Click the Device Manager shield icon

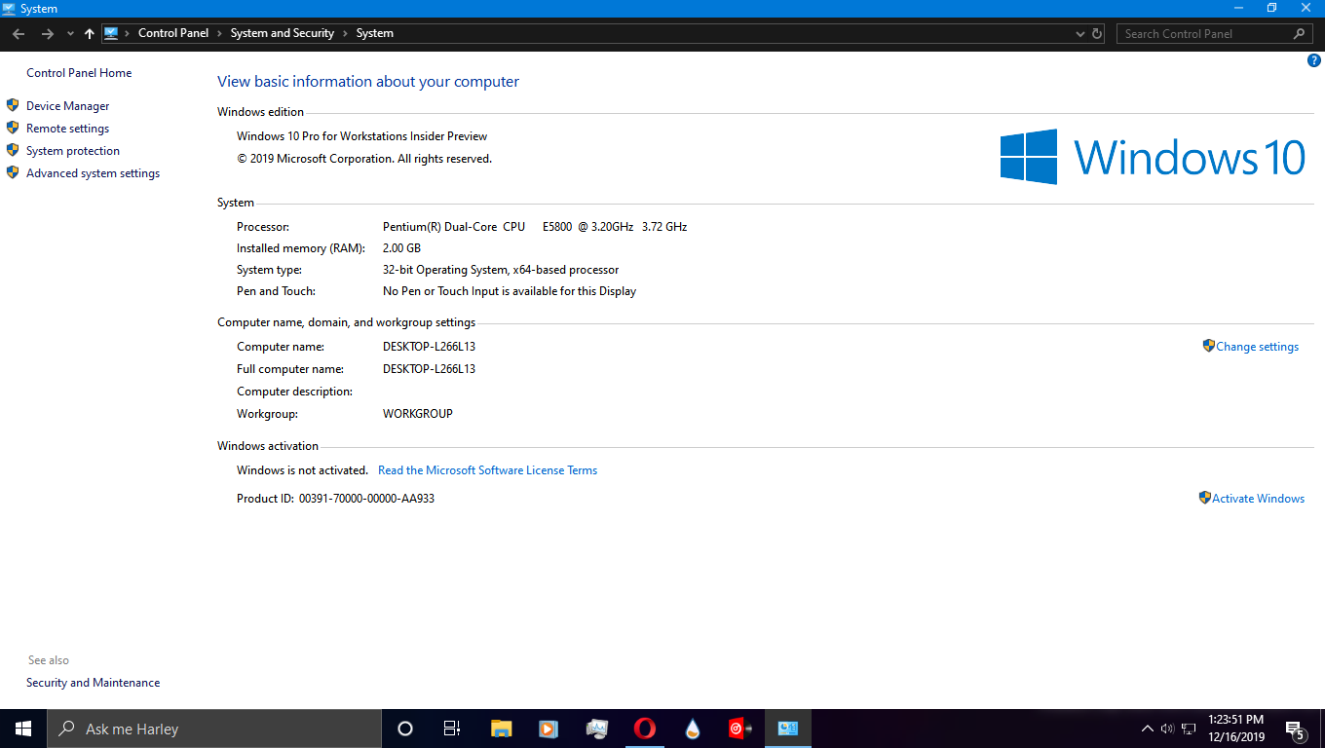[13, 105]
